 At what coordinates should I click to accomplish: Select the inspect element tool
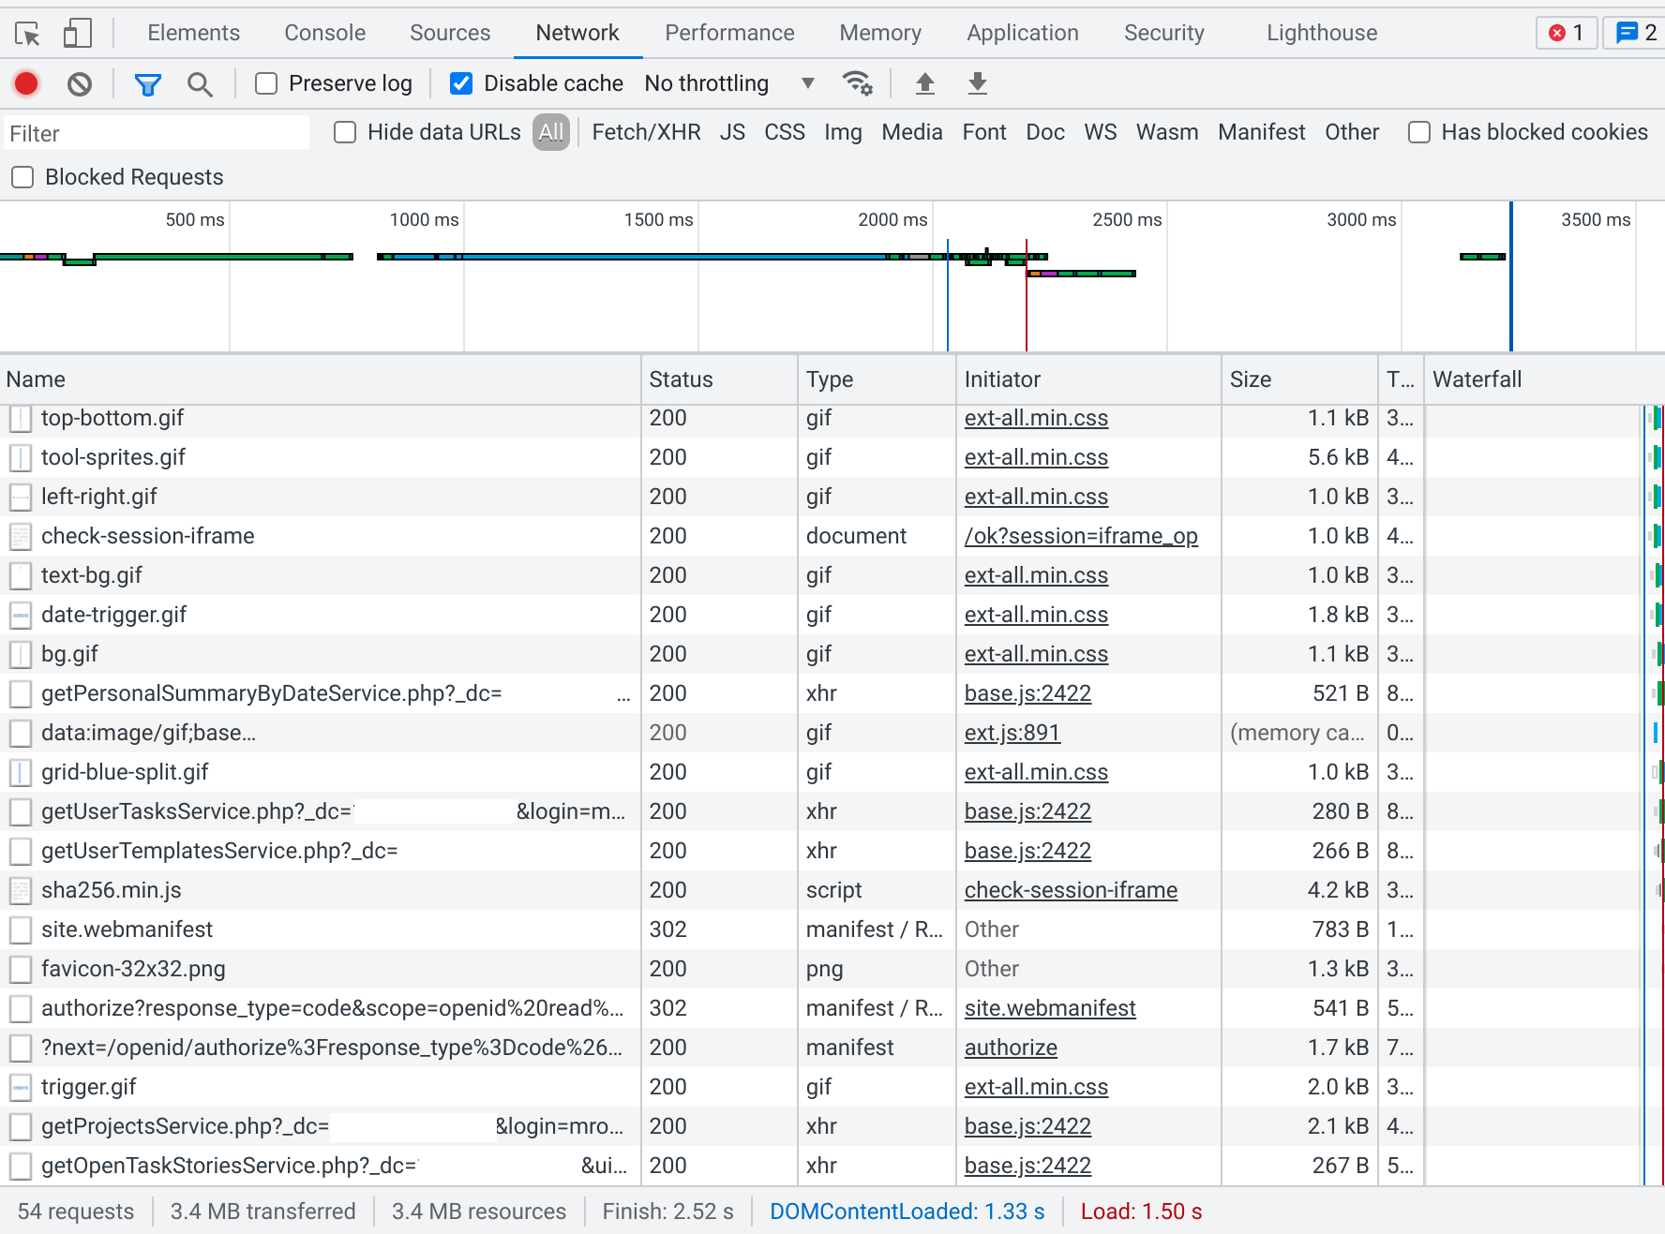pyautogui.click(x=29, y=32)
